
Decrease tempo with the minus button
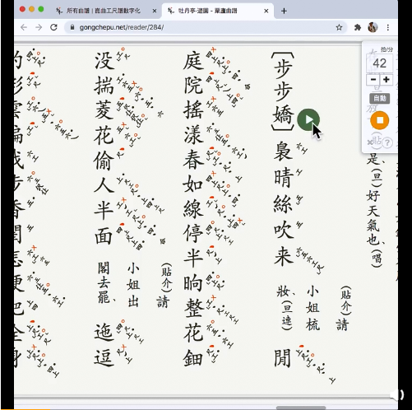tap(373, 80)
